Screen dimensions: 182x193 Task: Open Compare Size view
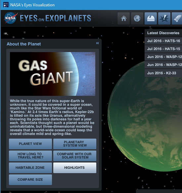30,180
